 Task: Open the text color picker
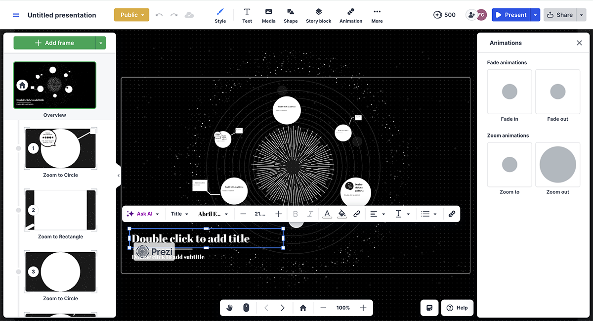[327, 214]
